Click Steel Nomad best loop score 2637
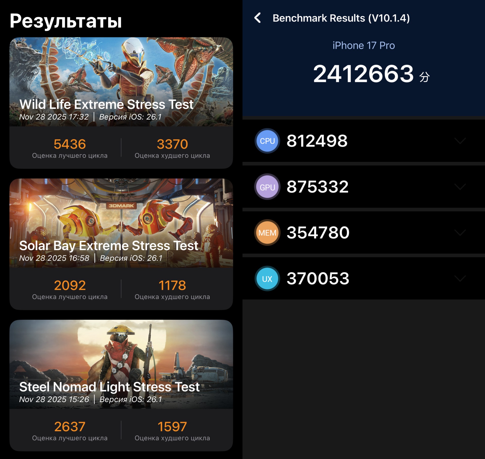This screenshot has height=459, width=485. (x=70, y=427)
